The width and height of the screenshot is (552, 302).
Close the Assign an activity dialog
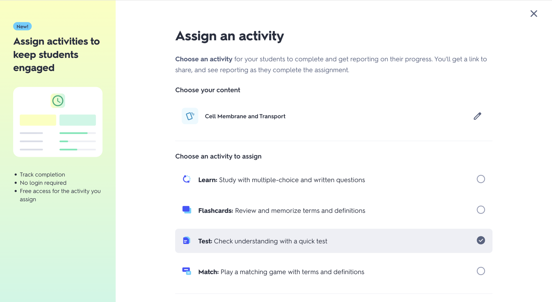pos(534,14)
